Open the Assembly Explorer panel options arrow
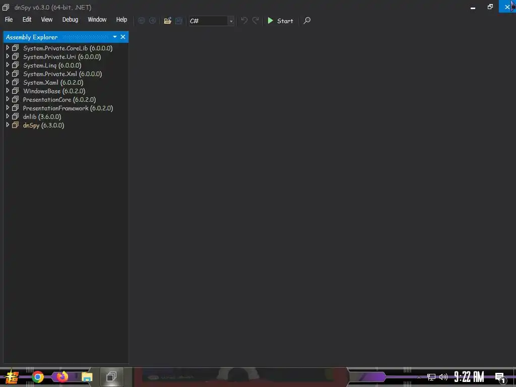This screenshot has width=516, height=387. pos(115,37)
